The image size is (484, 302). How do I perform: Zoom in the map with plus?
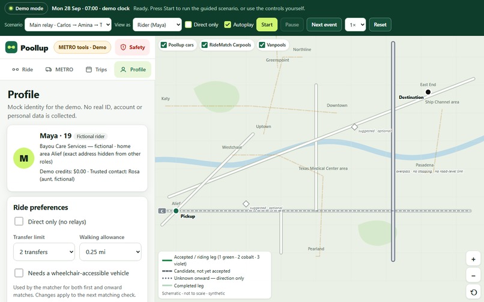pyautogui.click(x=473, y=259)
